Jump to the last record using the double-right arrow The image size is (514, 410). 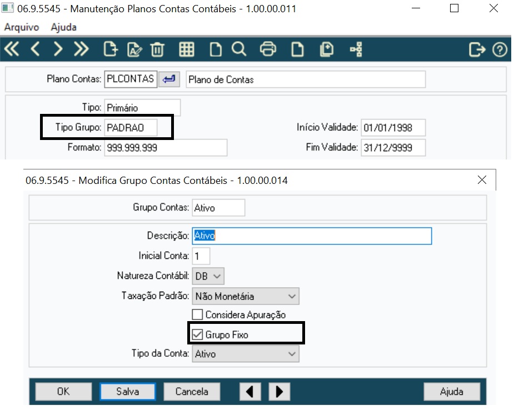tap(81, 49)
